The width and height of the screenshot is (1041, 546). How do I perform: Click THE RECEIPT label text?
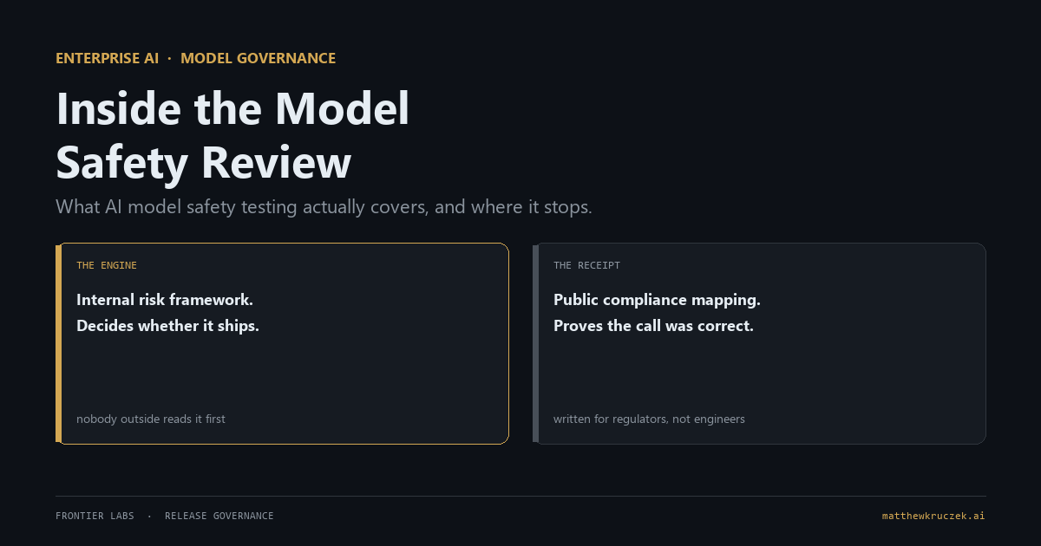(x=586, y=265)
